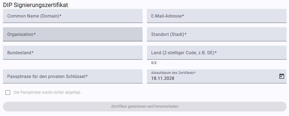Click the 'Organisation*' placeholder label
This screenshot has height=116, width=289.
(x=21, y=34)
